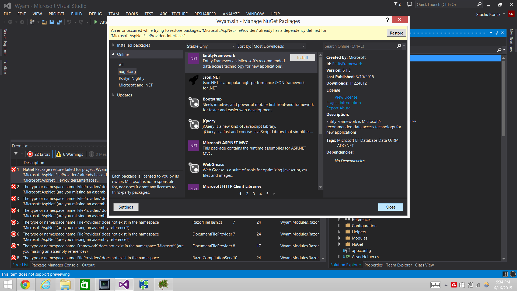Image resolution: width=517 pixels, height=291 pixels.
Task: Expand the Configuration folder in Solution Explorer
Action: point(339,226)
